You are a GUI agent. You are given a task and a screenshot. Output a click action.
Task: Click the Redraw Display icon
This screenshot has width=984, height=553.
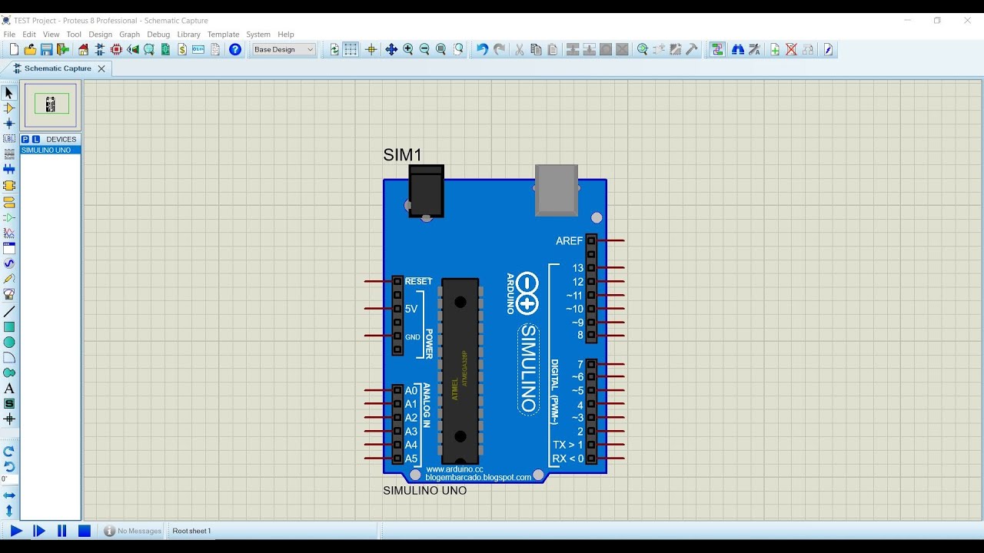pos(334,49)
